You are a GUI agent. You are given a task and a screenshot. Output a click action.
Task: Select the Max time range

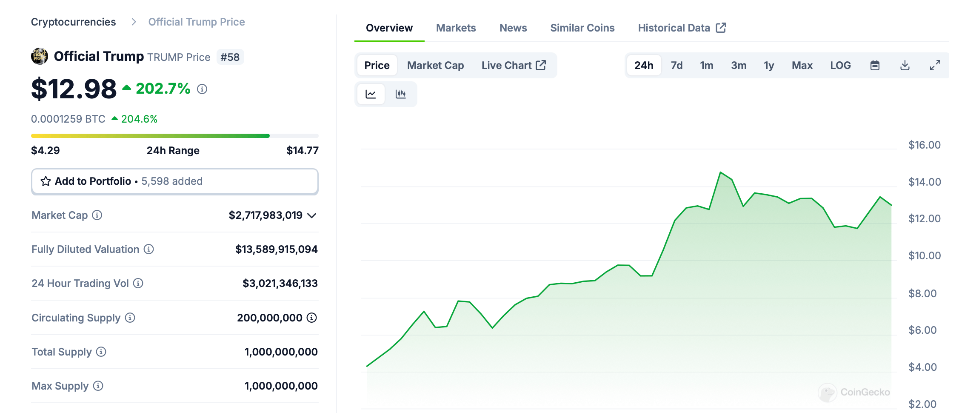click(802, 66)
